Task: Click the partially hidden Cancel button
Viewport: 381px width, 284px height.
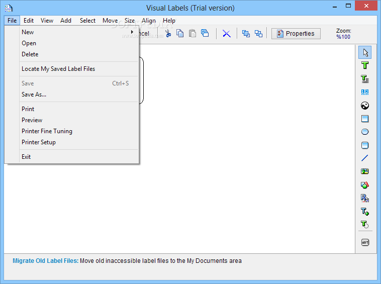Action: (144, 34)
